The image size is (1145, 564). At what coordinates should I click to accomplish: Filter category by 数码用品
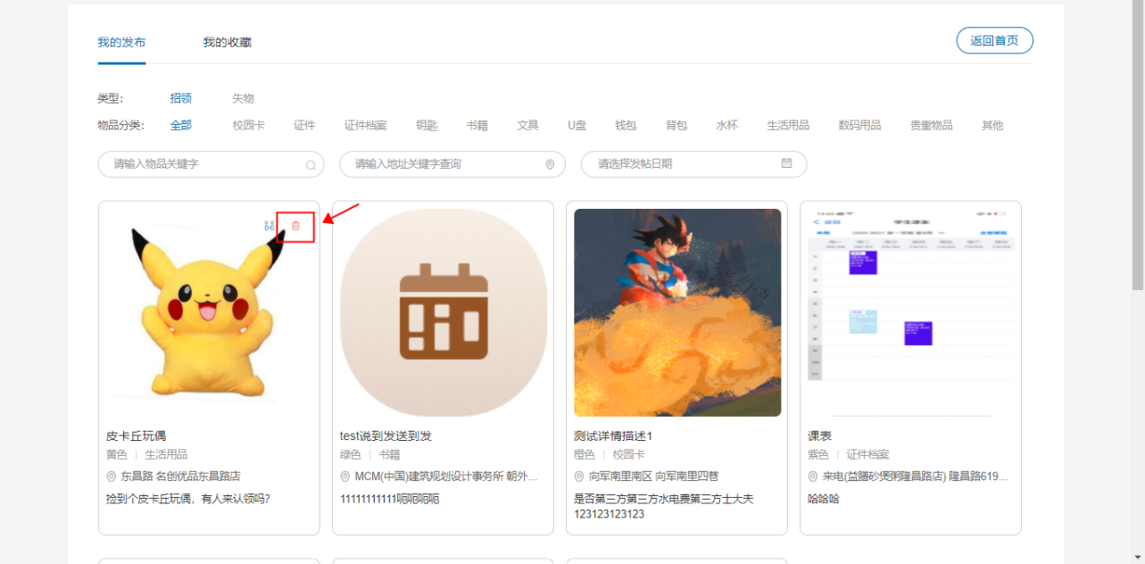click(859, 125)
